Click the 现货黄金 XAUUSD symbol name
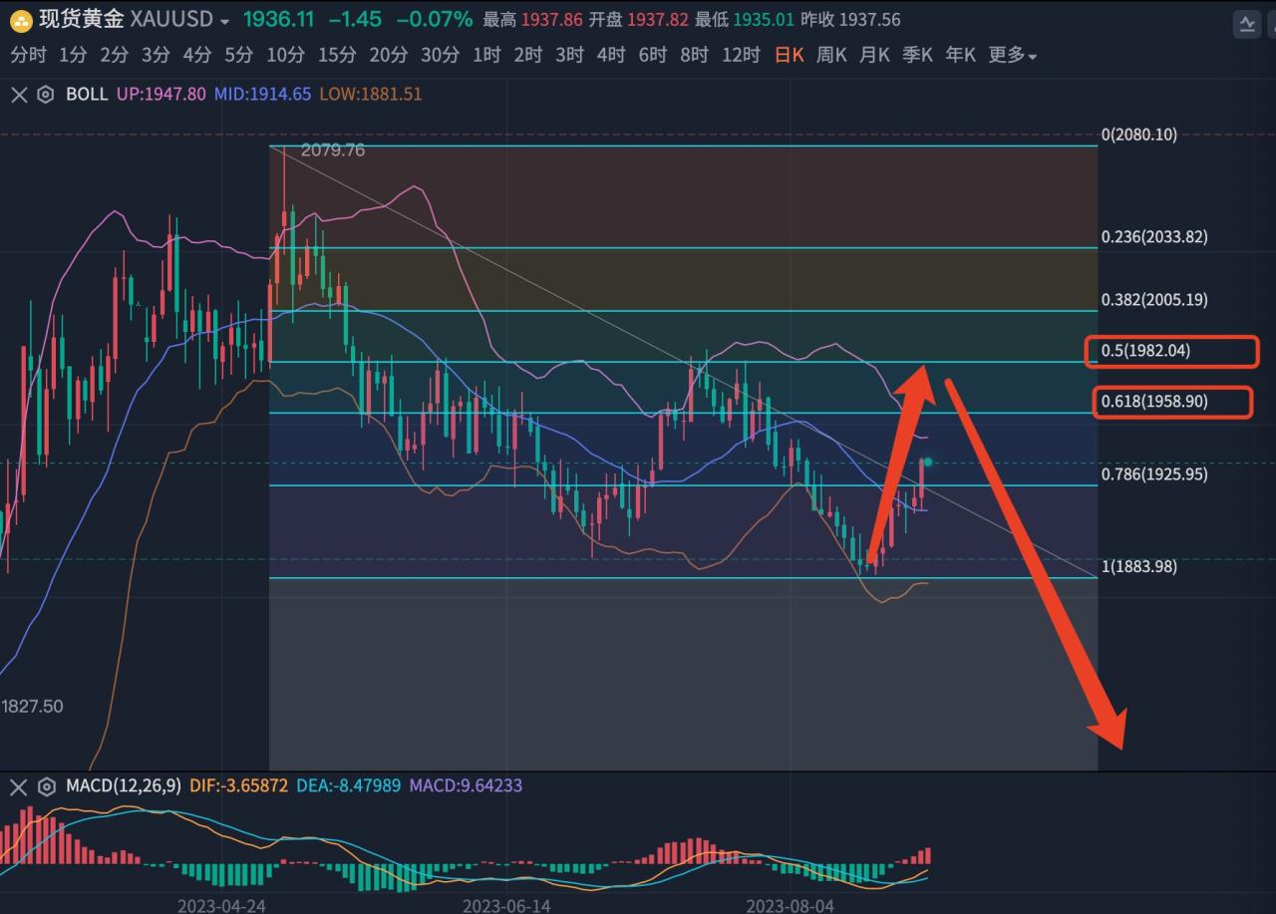The width and height of the screenshot is (1276, 914). 125,21
